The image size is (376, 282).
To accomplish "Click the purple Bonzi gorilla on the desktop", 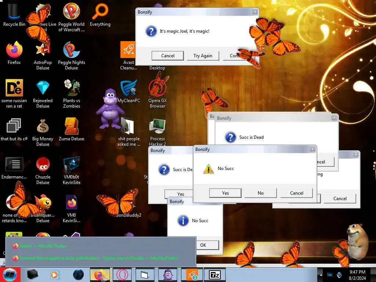I will (x=110, y=108).
